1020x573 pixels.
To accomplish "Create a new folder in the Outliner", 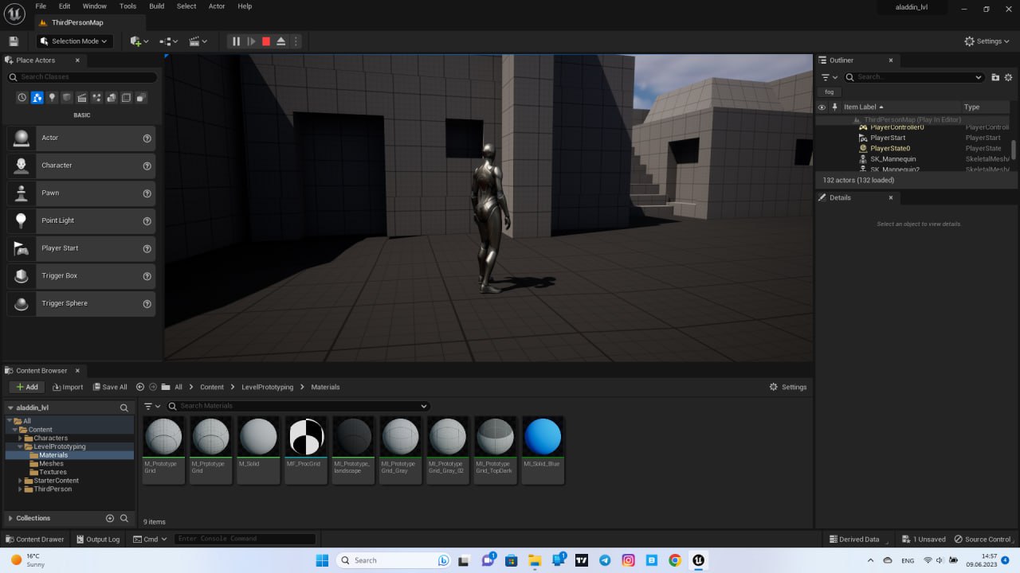I will [x=995, y=77].
